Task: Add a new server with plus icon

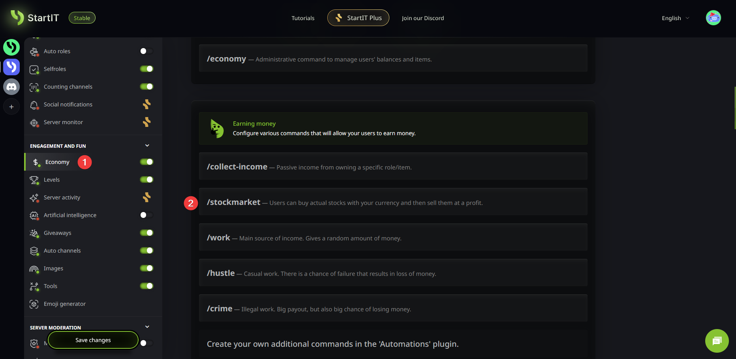Action: pyautogui.click(x=11, y=107)
